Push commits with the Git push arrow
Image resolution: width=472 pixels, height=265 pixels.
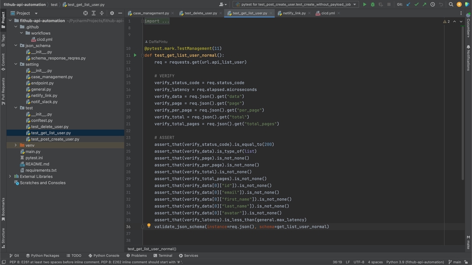pos(424,4)
